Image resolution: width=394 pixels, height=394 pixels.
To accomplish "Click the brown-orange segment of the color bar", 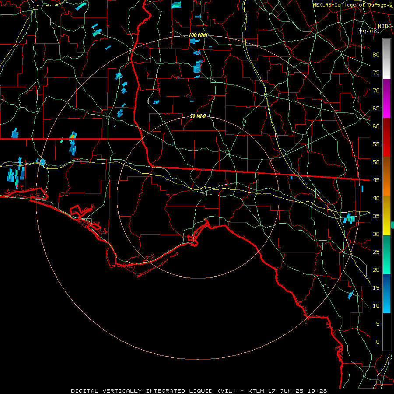I will pos(387,176).
